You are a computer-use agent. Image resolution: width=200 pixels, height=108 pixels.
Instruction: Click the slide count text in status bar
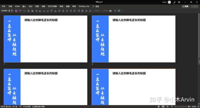point(9,107)
